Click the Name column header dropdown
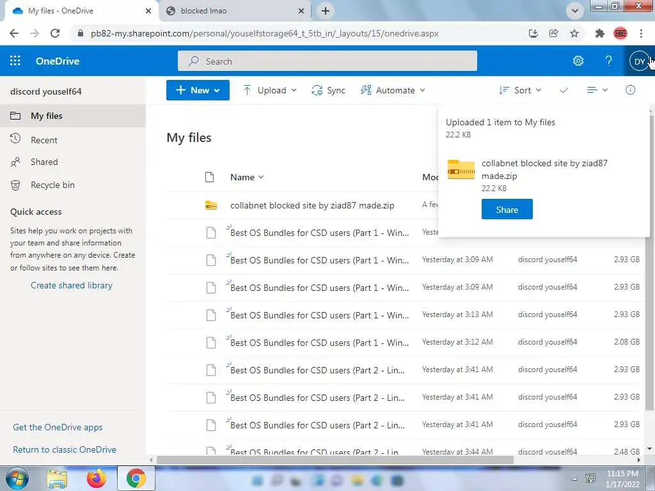The width and height of the screenshot is (655, 491). coord(247,177)
